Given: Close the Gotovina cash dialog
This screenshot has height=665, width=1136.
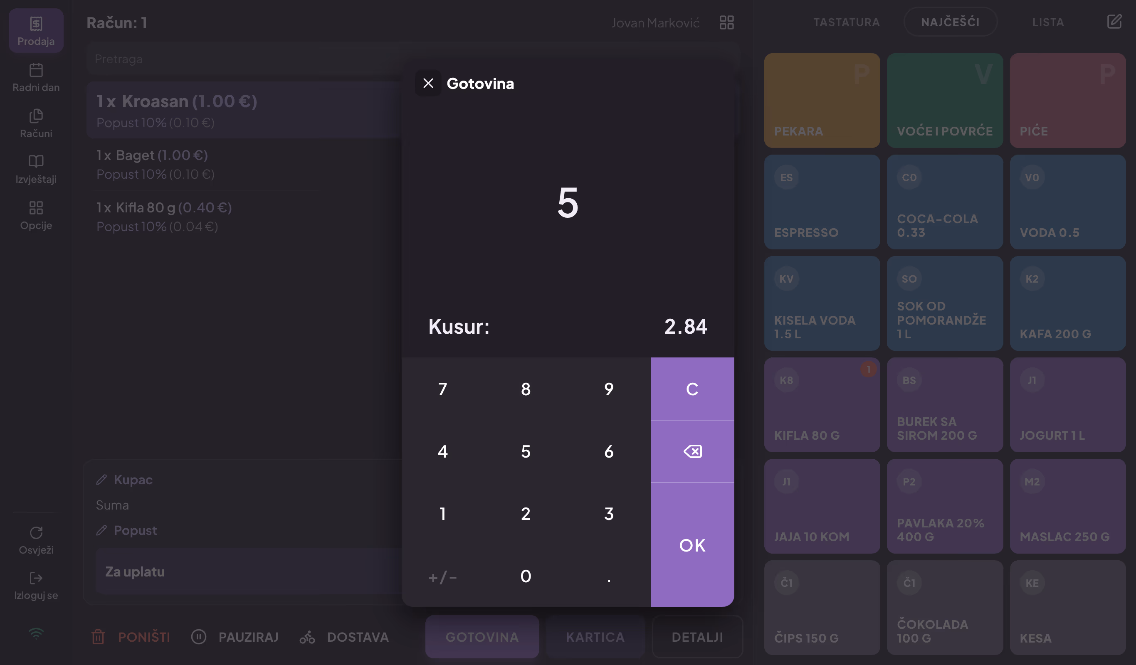Looking at the screenshot, I should point(428,84).
